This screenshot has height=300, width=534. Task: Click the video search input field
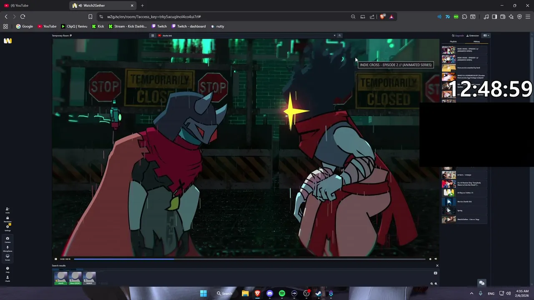(x=246, y=35)
